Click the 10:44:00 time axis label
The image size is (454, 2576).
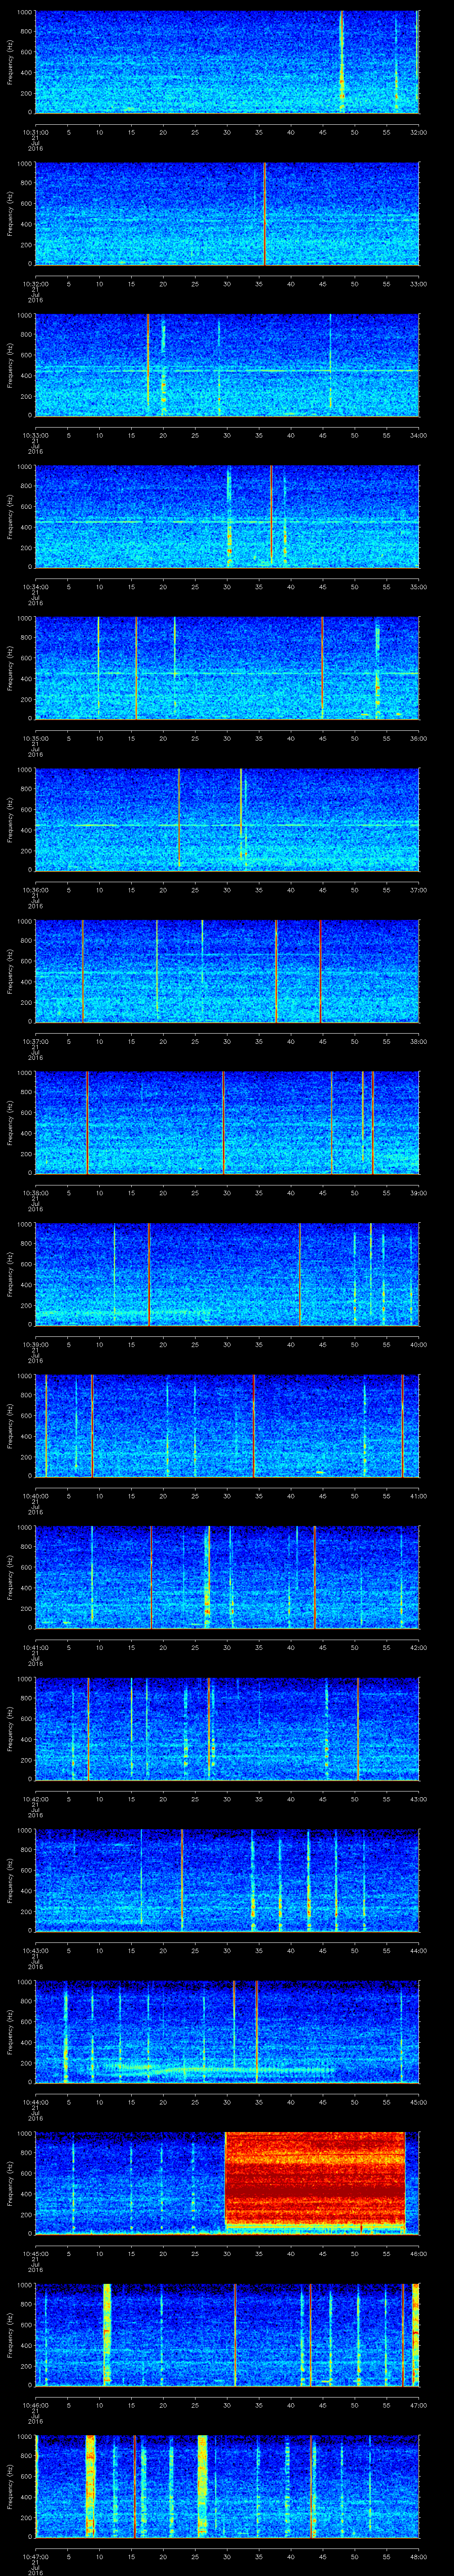35,2101
